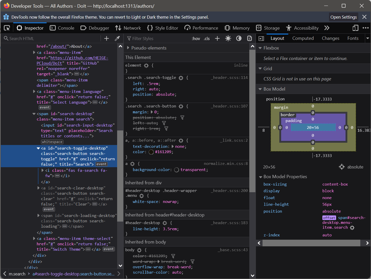Switch to the Network tab
Screen dimensions: 371x279
coord(128,28)
